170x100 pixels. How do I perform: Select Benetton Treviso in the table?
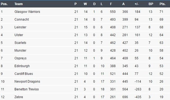pos(26,89)
